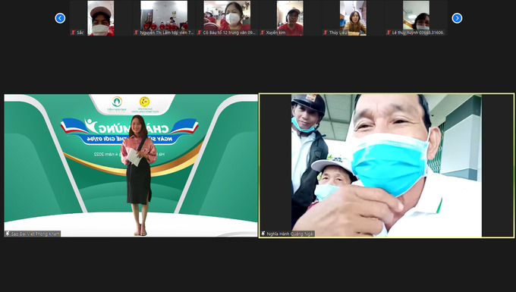The height and width of the screenshot is (292, 516).
Task: Click muted mic icon beside Thùy Liễu
Action: point(326,33)
